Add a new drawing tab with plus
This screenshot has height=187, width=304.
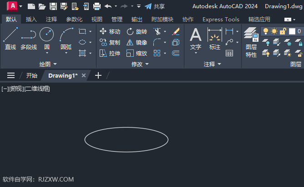click(98, 75)
